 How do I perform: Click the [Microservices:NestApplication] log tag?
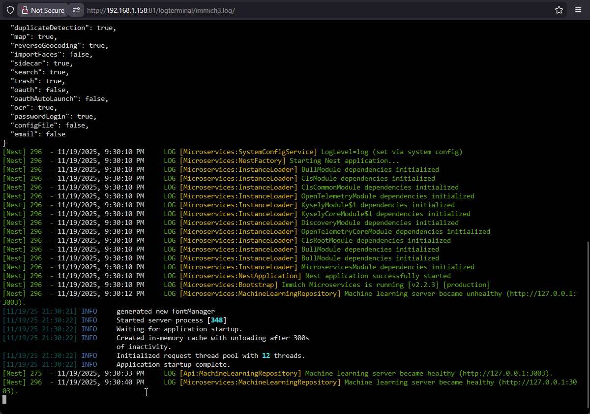point(240,276)
